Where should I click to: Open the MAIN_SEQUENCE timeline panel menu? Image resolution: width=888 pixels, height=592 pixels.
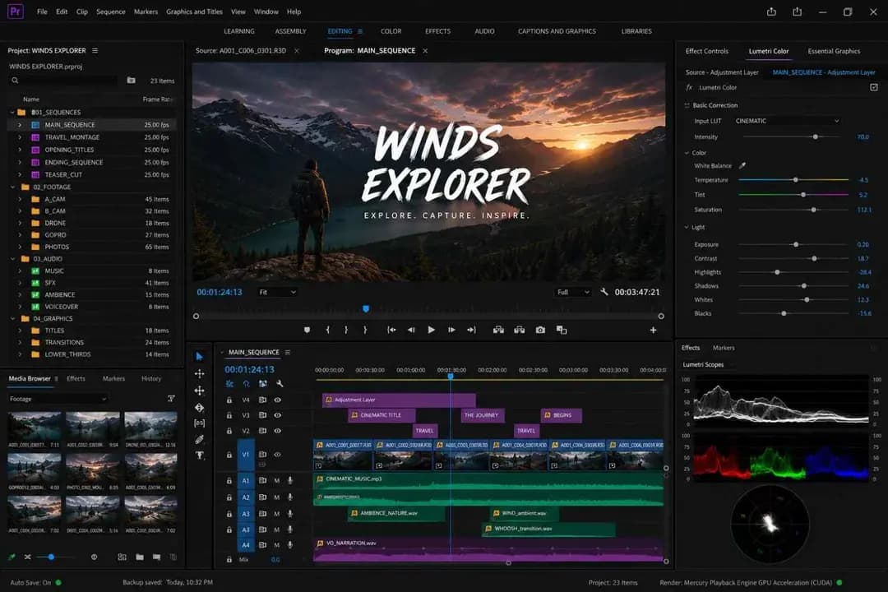click(x=288, y=353)
